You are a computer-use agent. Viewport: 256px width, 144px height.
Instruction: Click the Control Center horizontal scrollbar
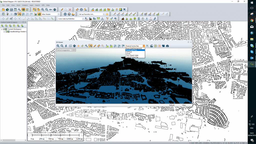[13, 140]
